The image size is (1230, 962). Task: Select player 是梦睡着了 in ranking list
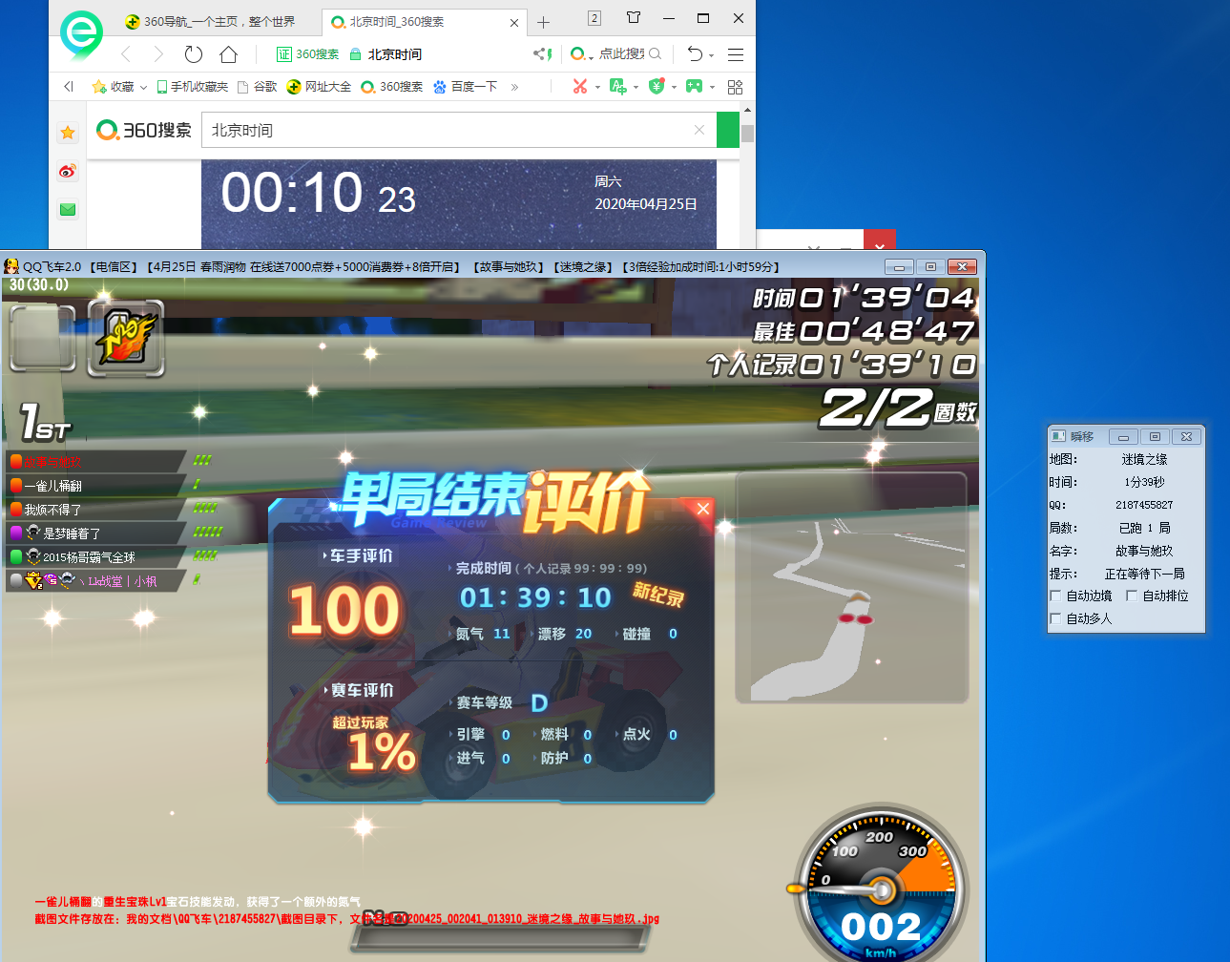click(95, 533)
